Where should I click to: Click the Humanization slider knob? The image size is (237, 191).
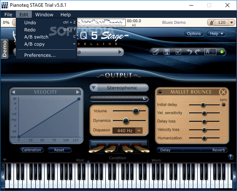[x=204, y=138]
